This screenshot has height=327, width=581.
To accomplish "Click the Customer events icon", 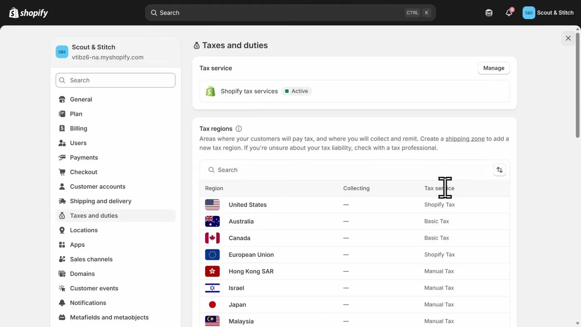I will coord(62,288).
